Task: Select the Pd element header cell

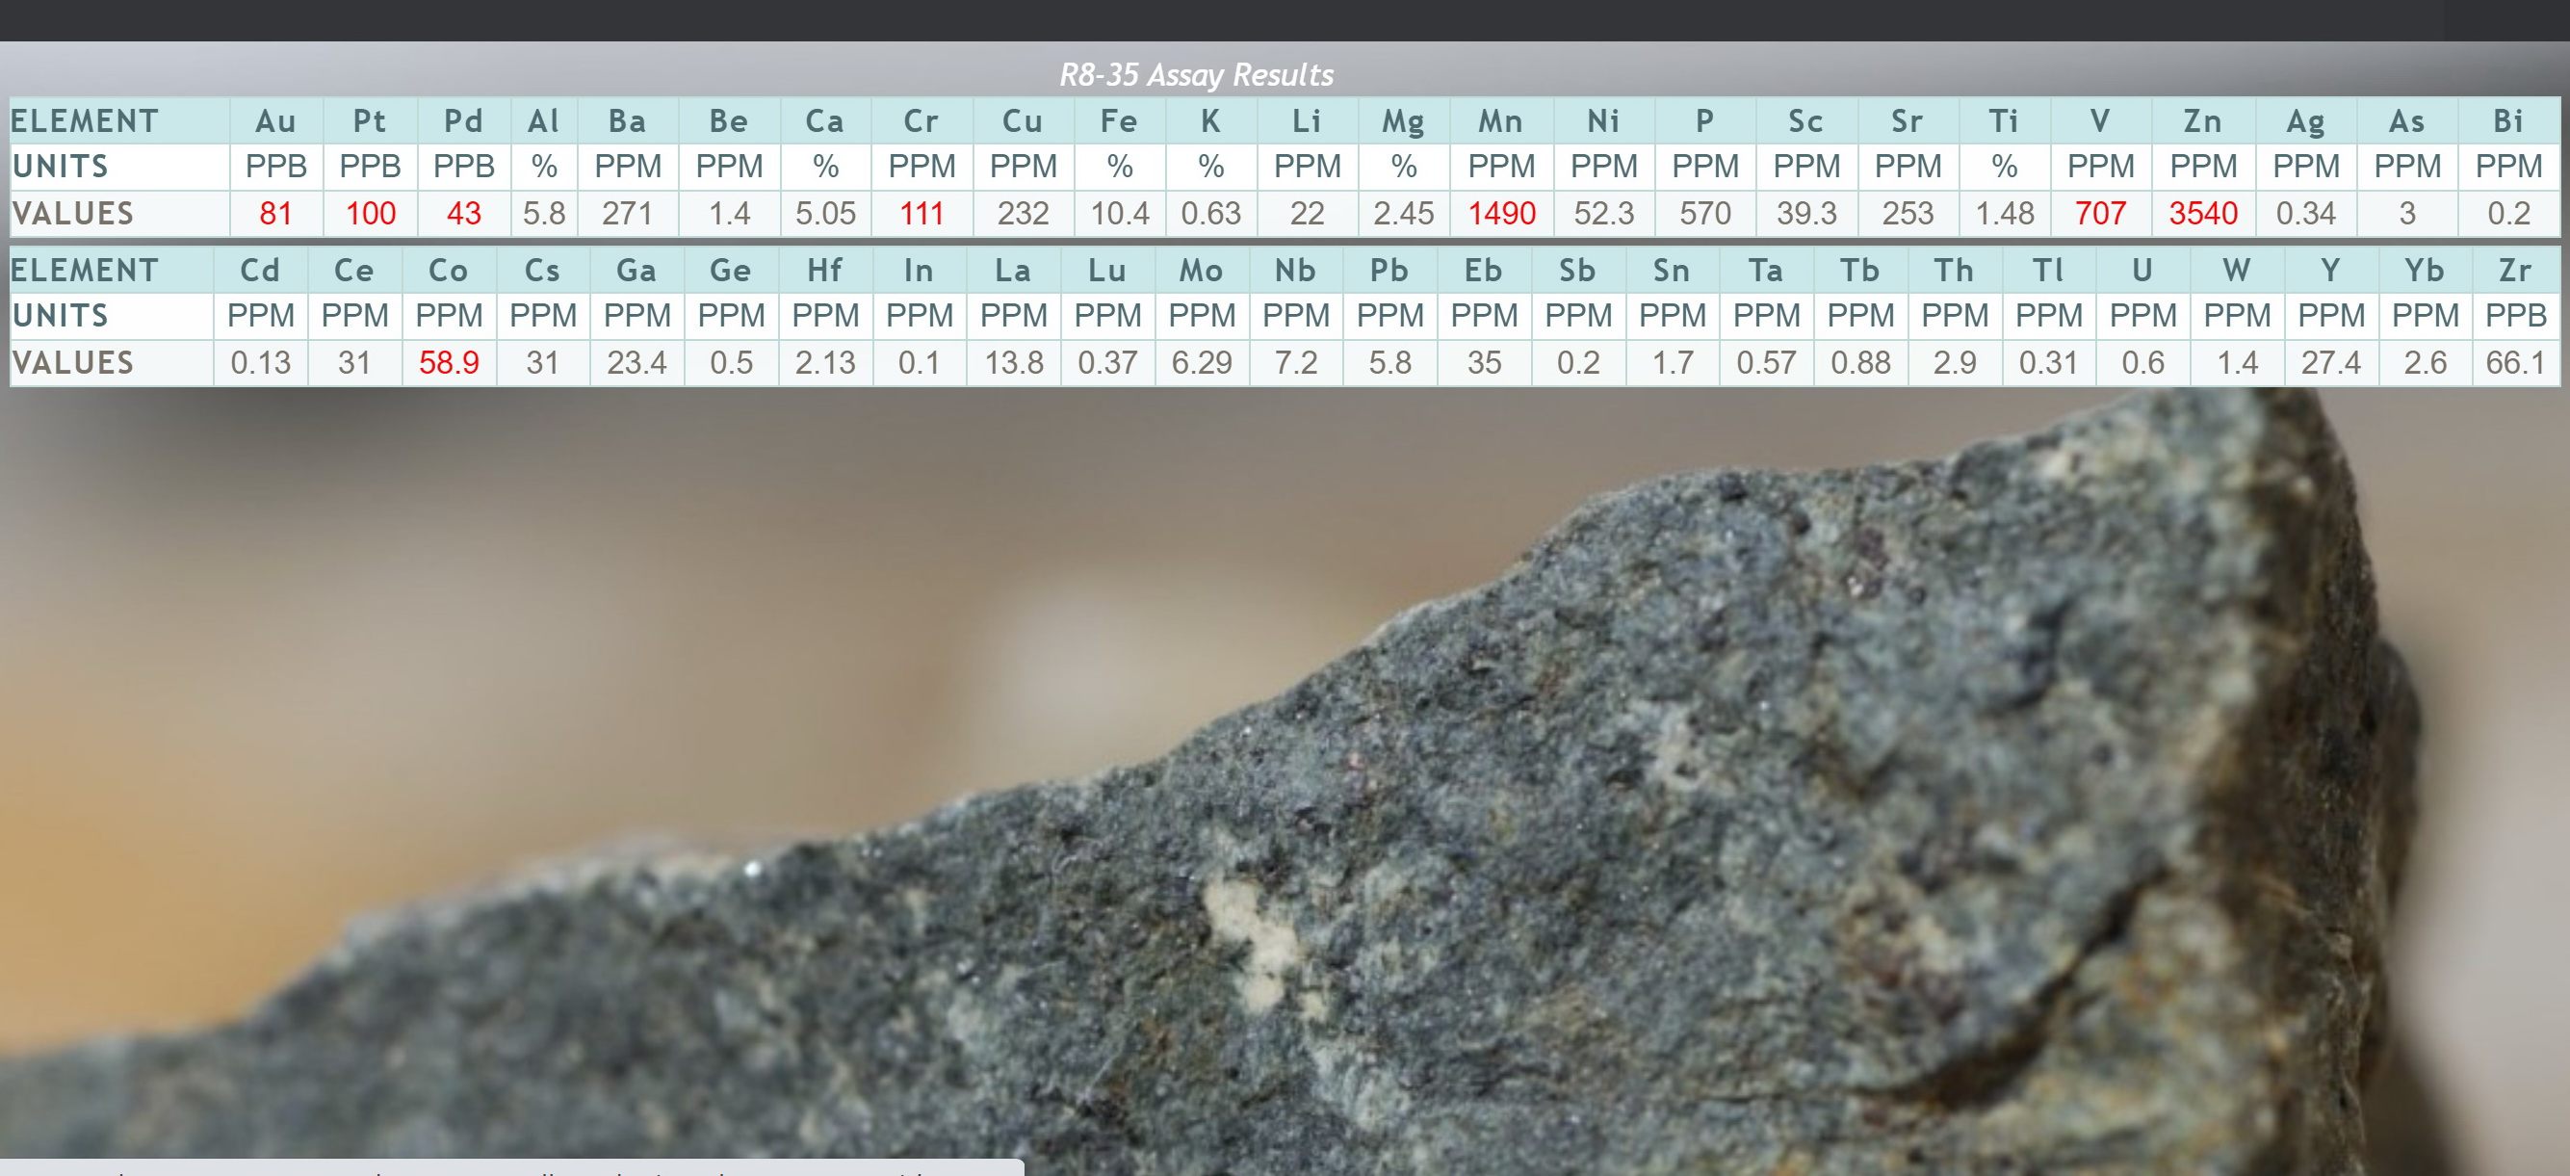Action: [x=463, y=120]
